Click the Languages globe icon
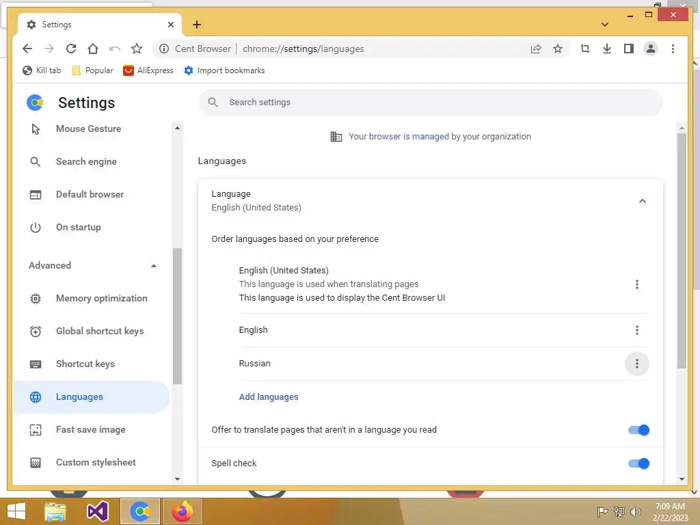This screenshot has height=525, width=700. 36,397
